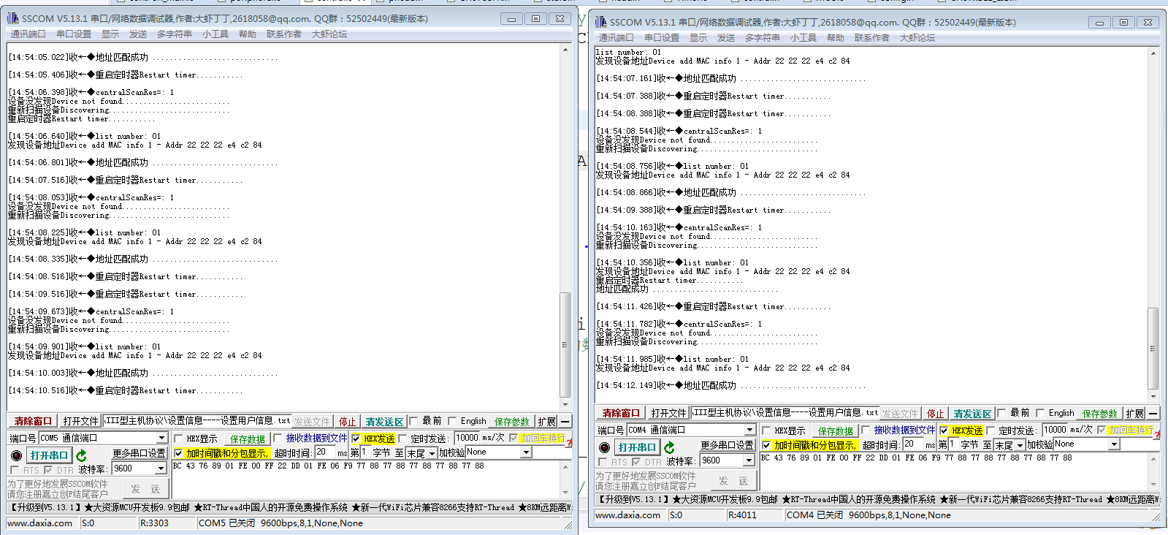Click 打开串口 button in COM5 window
Screen dimensions: 1168x535
(x=49, y=455)
